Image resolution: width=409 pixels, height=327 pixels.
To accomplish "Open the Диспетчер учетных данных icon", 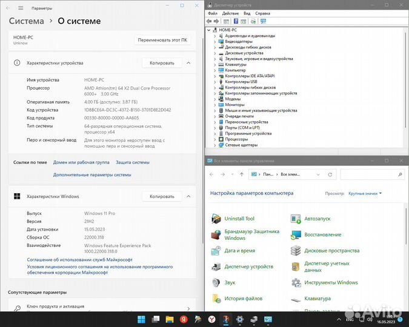I will pyautogui.click(x=296, y=266).
